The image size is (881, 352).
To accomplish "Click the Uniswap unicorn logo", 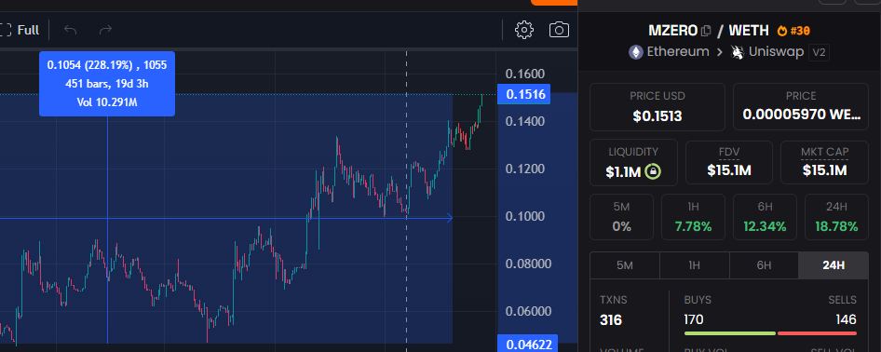I will 737,52.
